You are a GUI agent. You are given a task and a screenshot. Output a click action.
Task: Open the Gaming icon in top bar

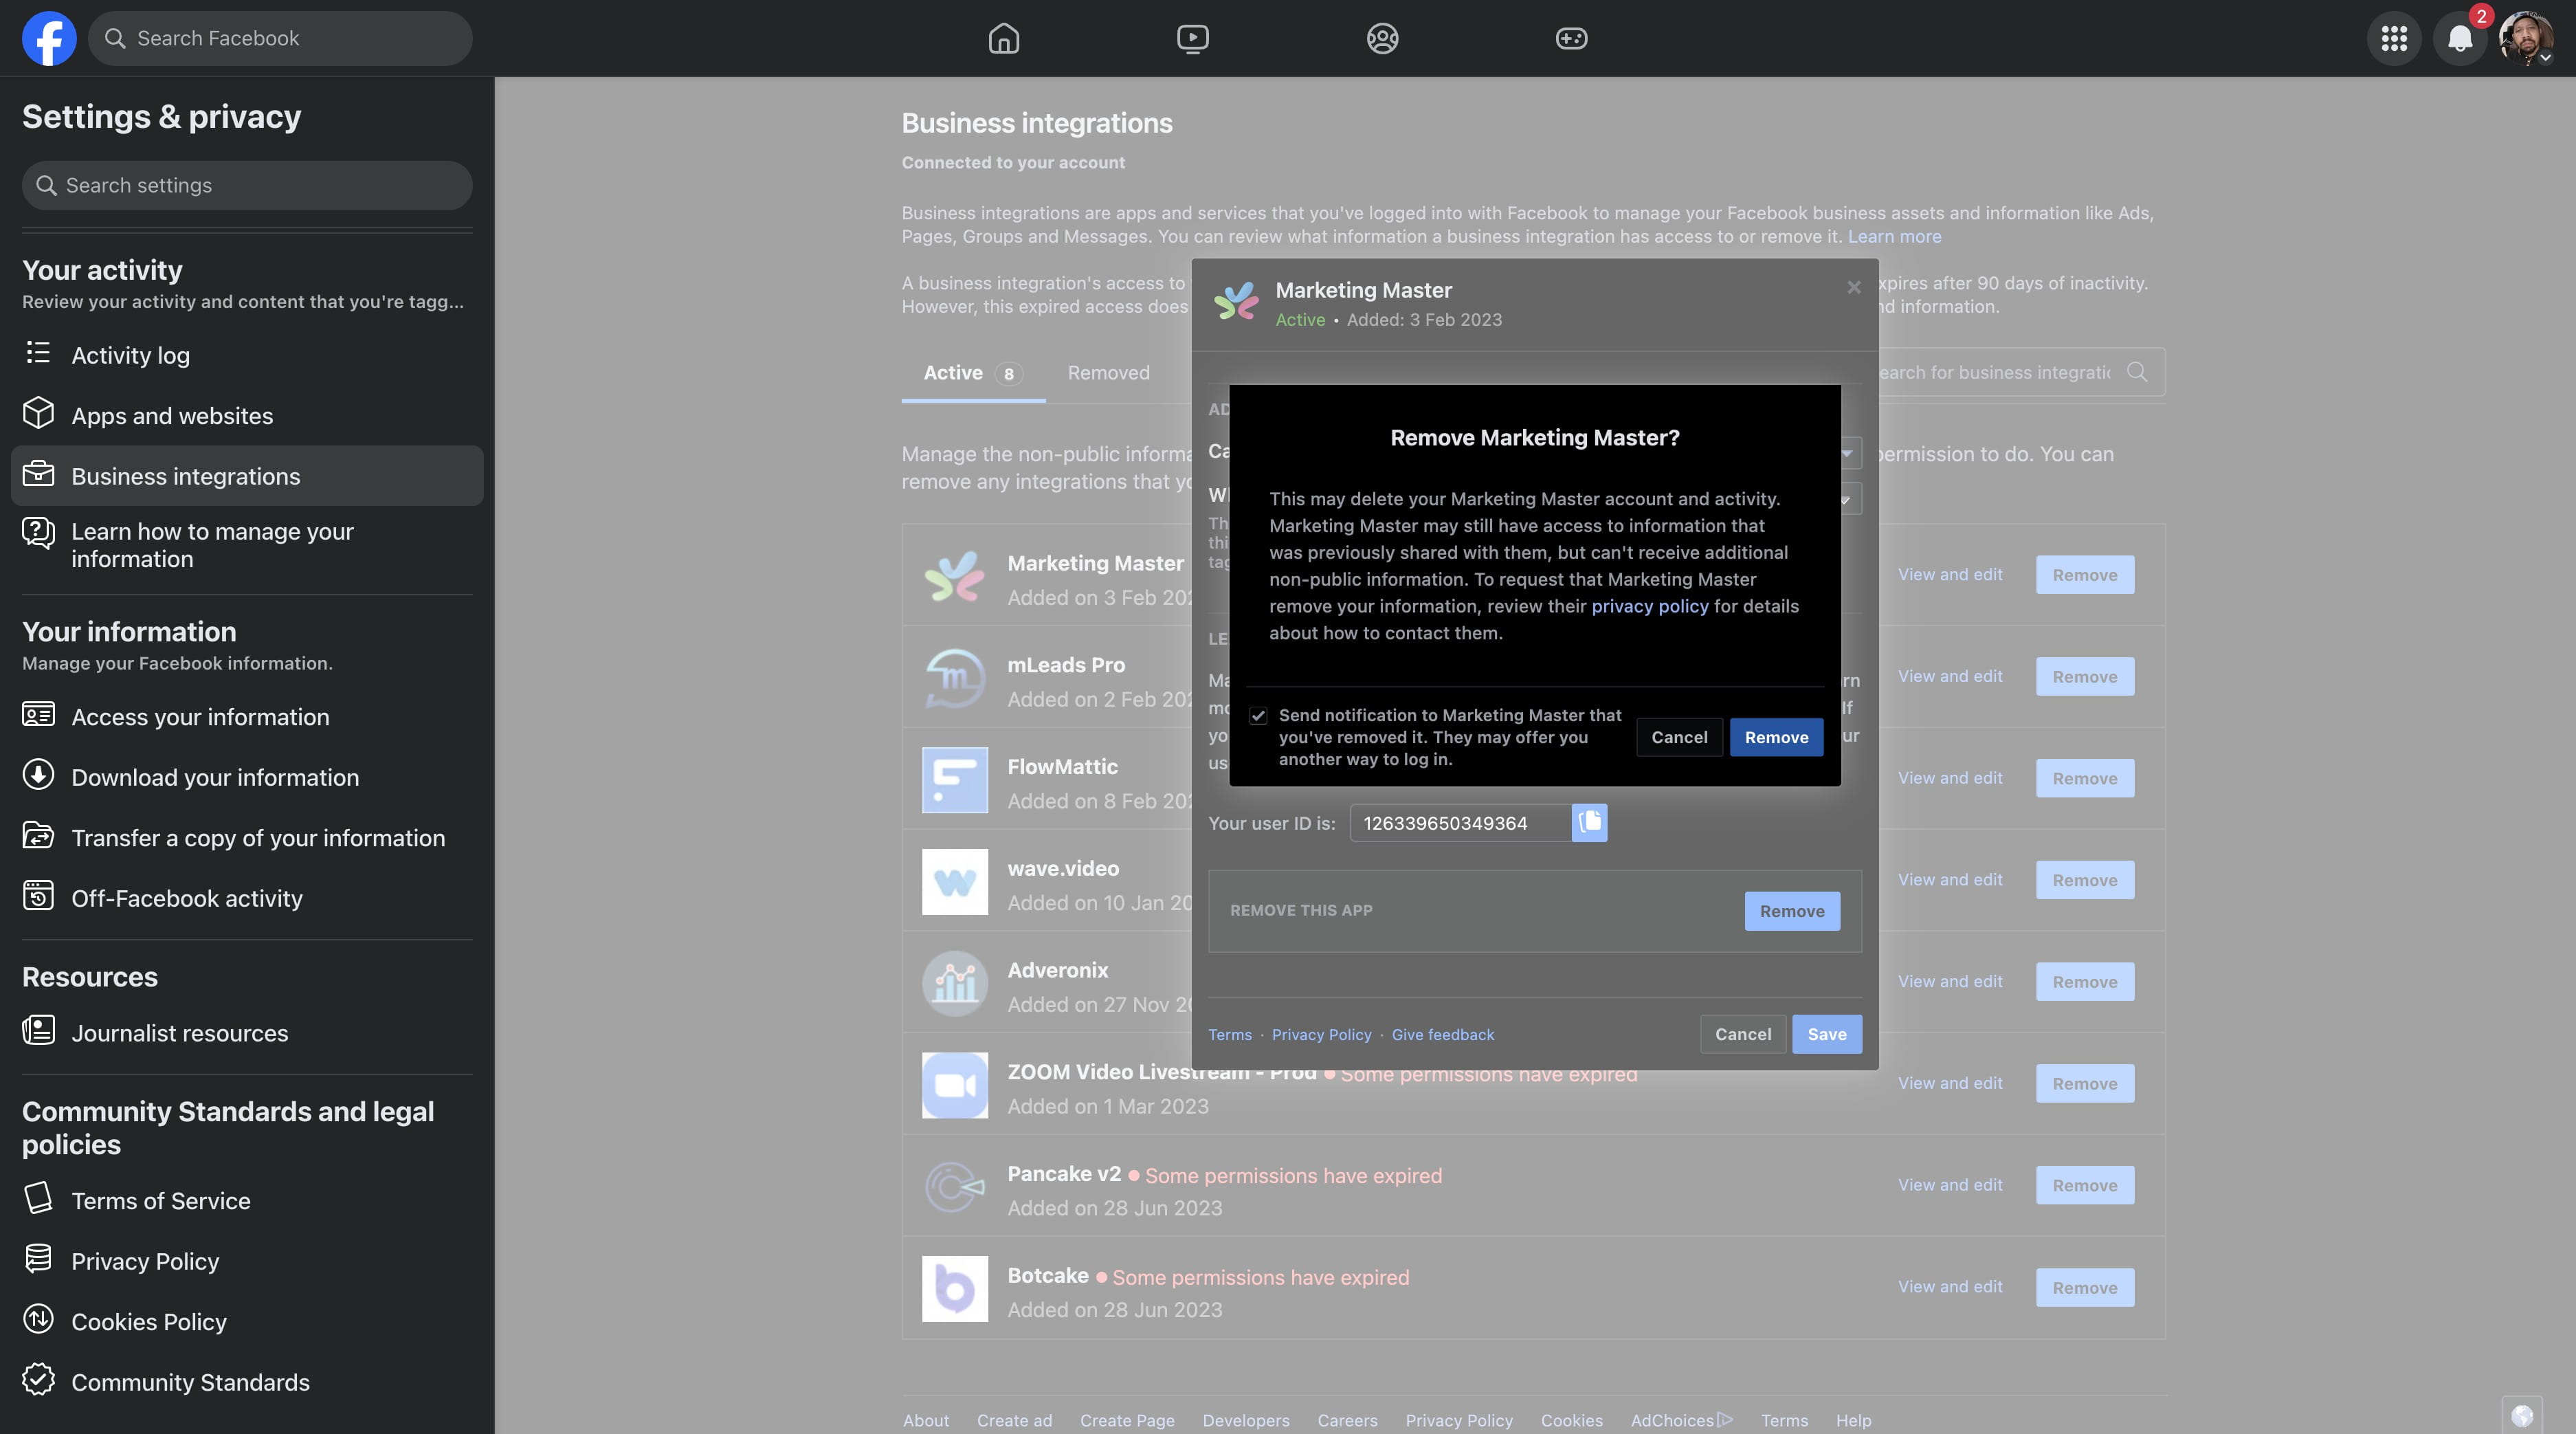[x=1571, y=38]
